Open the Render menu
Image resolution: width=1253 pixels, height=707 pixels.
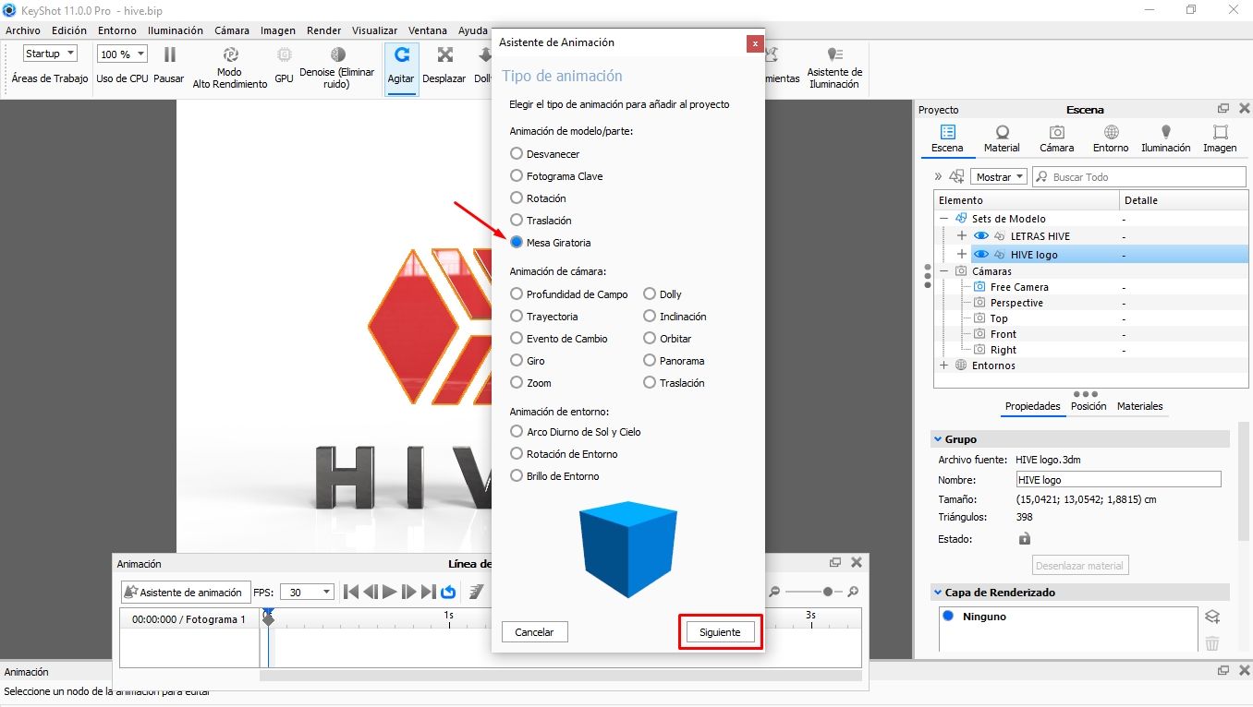tap(324, 30)
